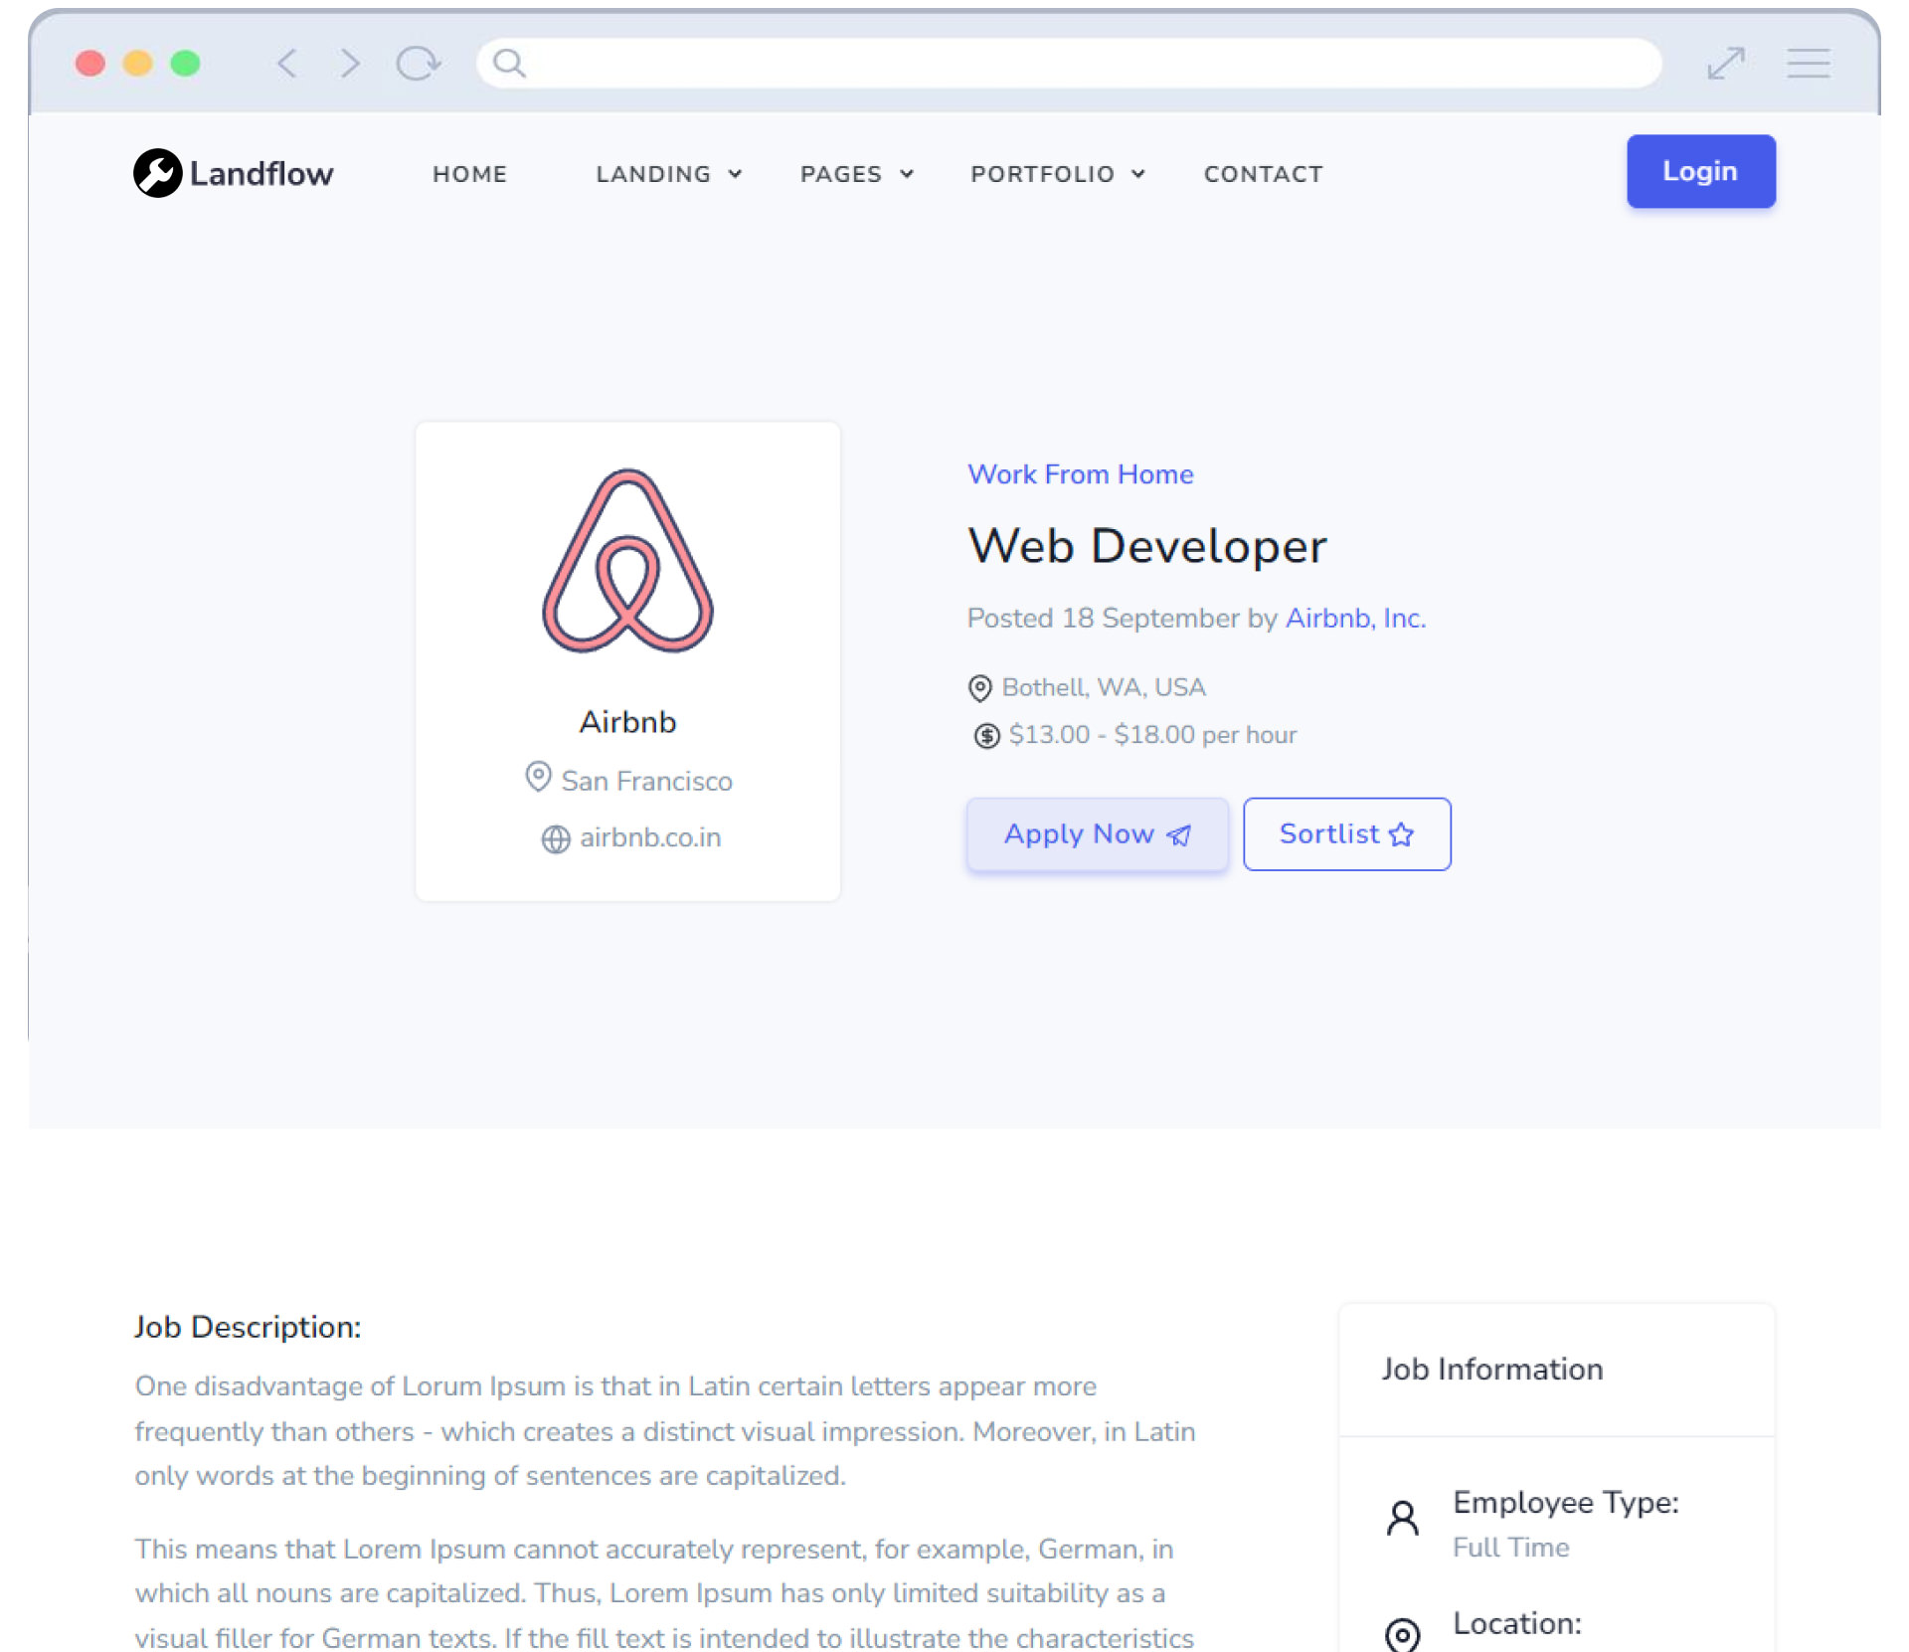Click the Login button
The height and width of the screenshot is (1652, 1909).
pyautogui.click(x=1701, y=171)
